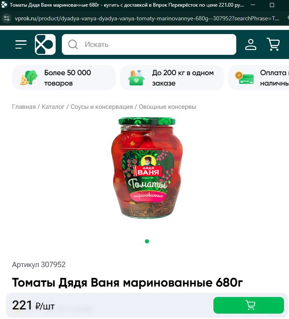Click the browser URL address bar
This screenshot has width=289, height=319.
coord(147,19)
